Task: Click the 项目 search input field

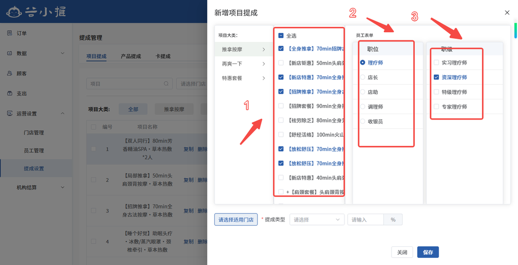Action: tap(129, 84)
